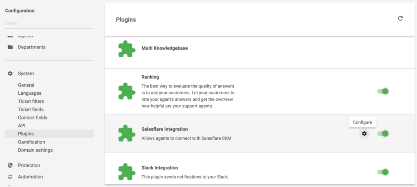Go to the Gamification page
This screenshot has width=417, height=187.
tap(31, 142)
